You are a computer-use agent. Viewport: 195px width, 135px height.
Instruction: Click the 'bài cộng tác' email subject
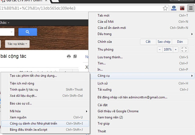pyautogui.click(x=13, y=56)
